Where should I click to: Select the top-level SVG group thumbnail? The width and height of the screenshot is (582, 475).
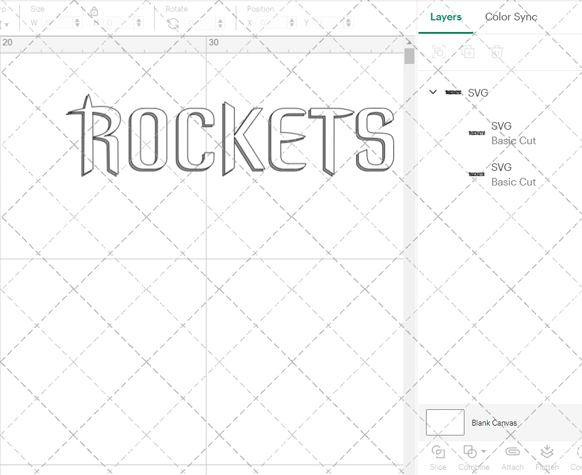click(453, 92)
